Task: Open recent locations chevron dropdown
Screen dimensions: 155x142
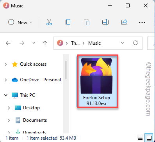Action: click(34, 43)
